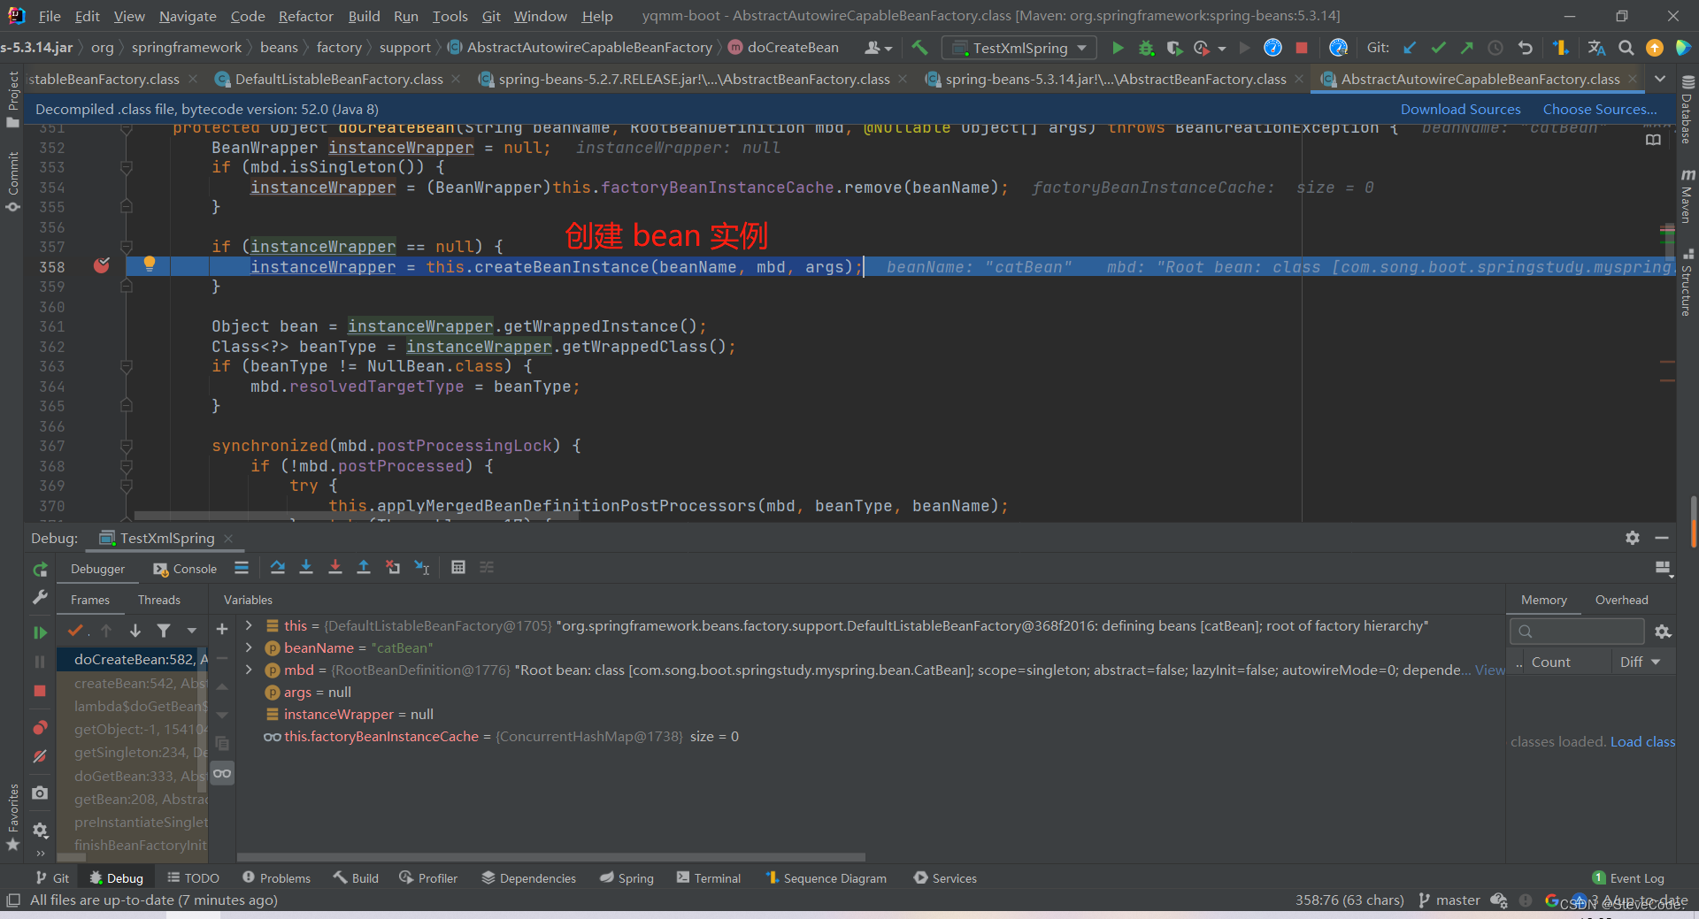Switch to the Overhead tab
Screen dimensions: 1699x919
tap(1621, 600)
